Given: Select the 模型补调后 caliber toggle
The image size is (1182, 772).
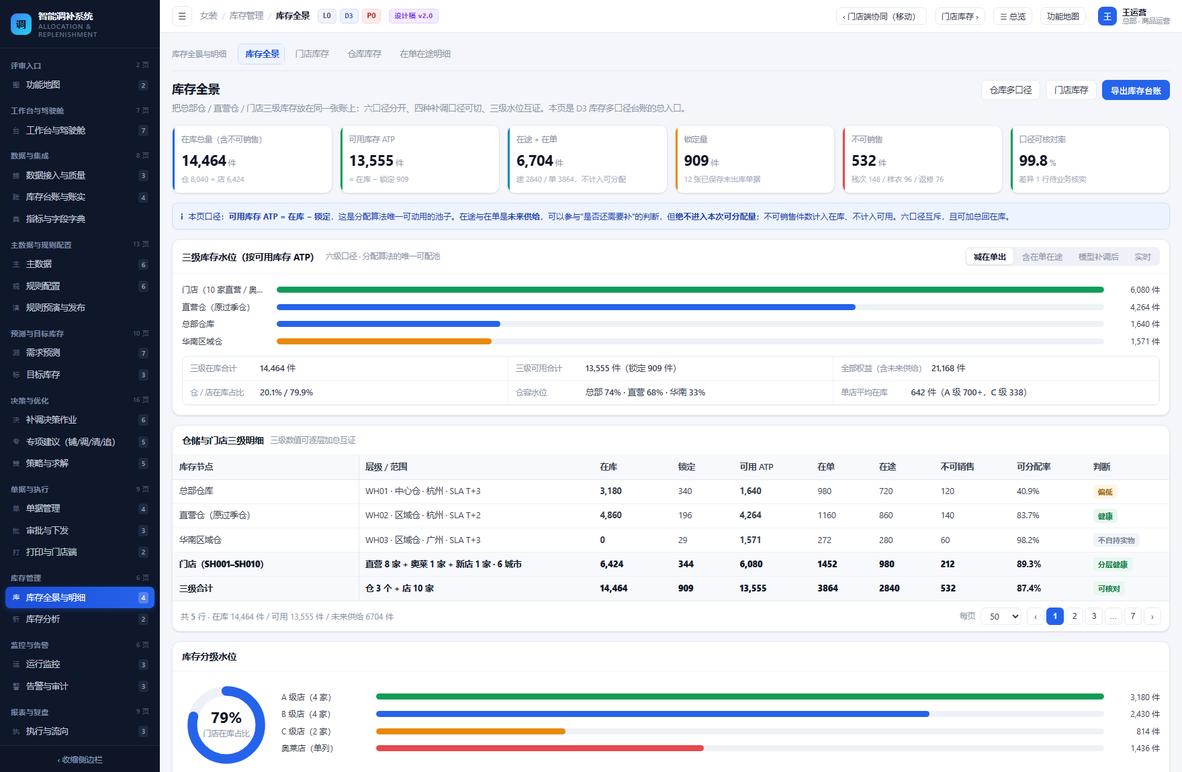Looking at the screenshot, I should pos(1099,257).
